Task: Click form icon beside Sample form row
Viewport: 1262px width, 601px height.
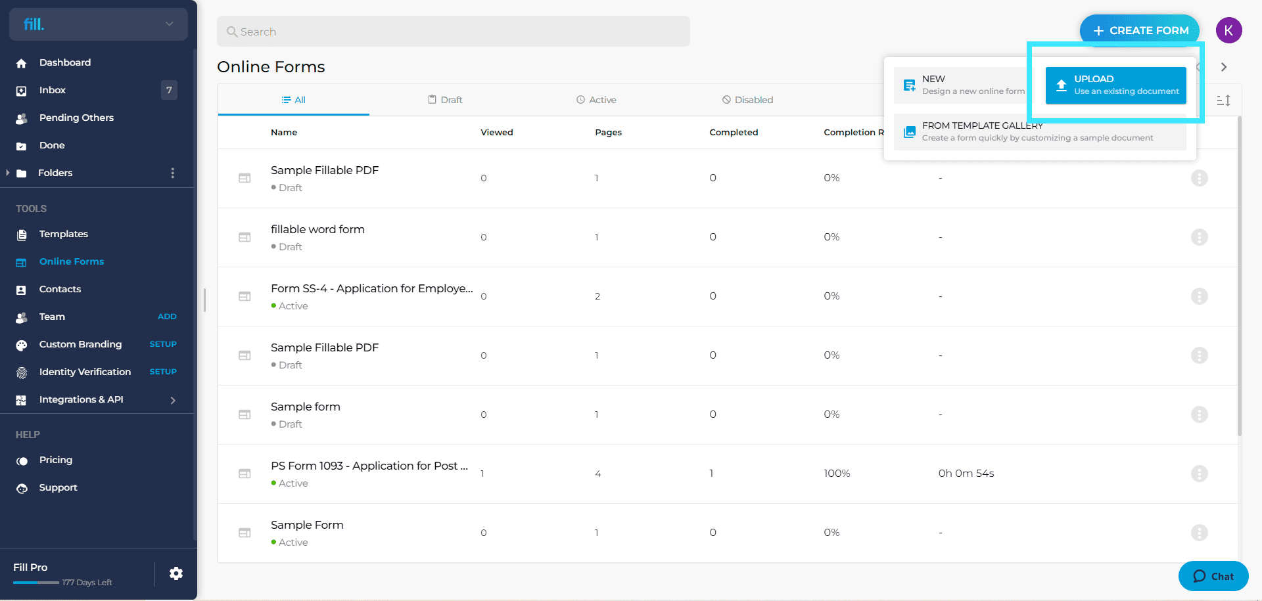Action: click(x=245, y=414)
